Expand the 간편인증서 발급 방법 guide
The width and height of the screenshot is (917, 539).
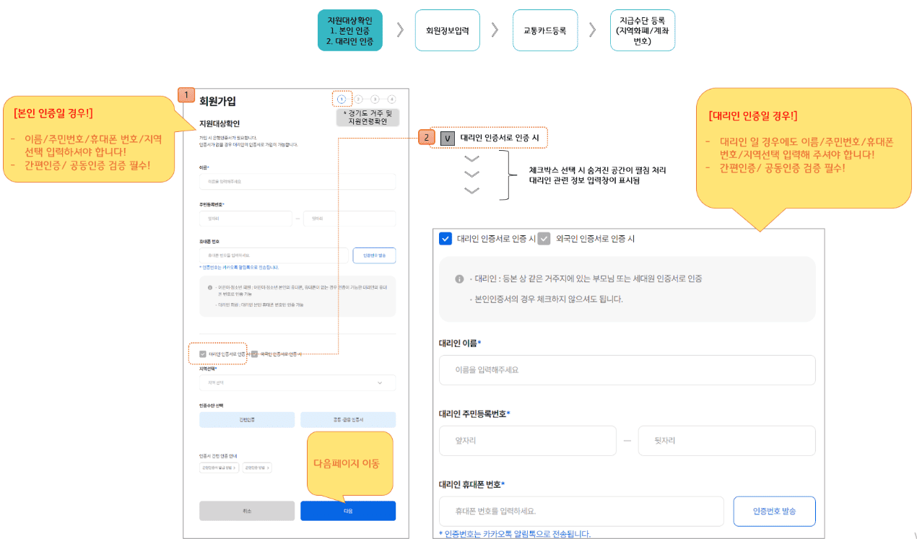(x=219, y=468)
